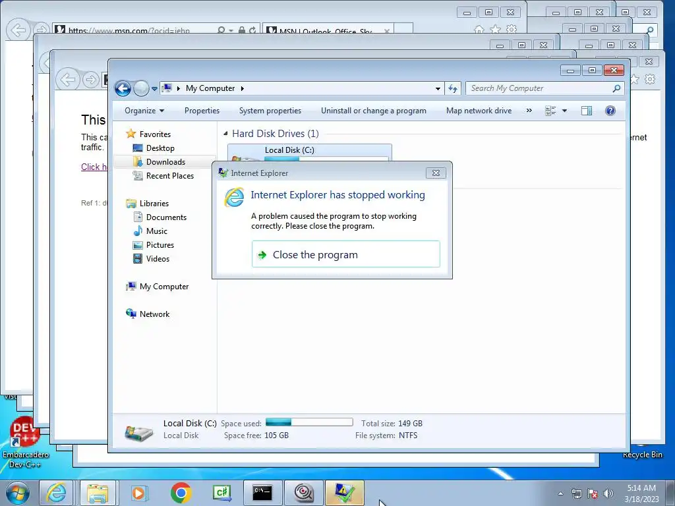Select Network in navigation pane
Image resolution: width=675 pixels, height=506 pixels.
(x=154, y=314)
